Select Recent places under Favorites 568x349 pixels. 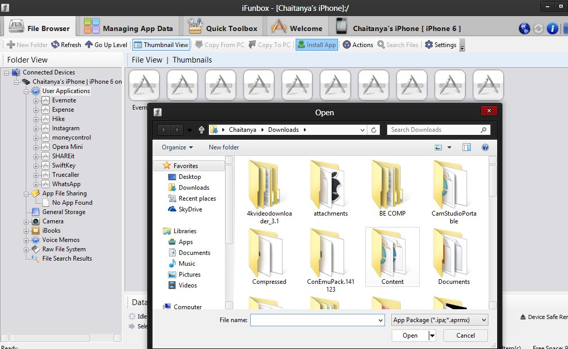[197, 198]
